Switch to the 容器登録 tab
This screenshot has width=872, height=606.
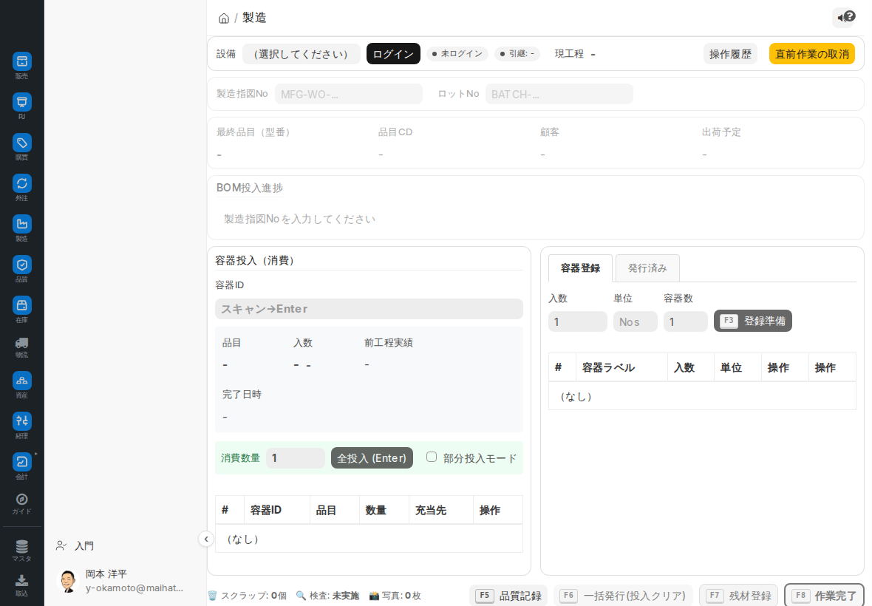580,268
